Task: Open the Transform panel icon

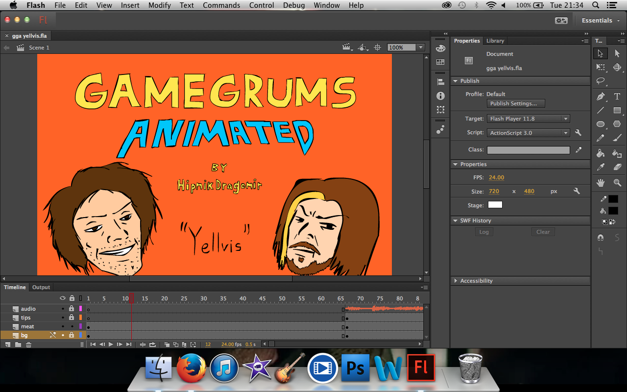Action: pyautogui.click(x=440, y=109)
